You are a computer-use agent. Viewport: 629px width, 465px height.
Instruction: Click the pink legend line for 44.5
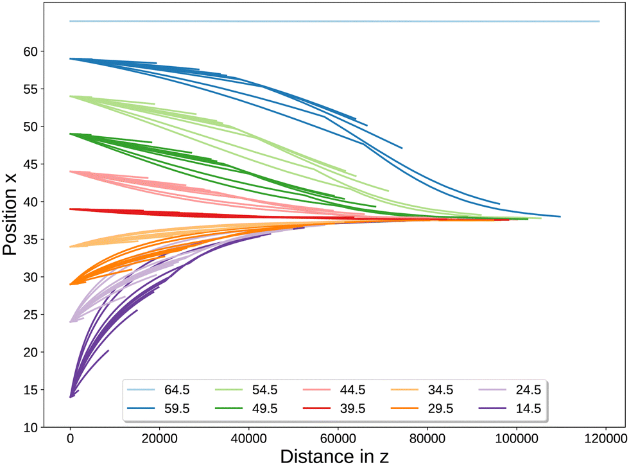(316, 389)
